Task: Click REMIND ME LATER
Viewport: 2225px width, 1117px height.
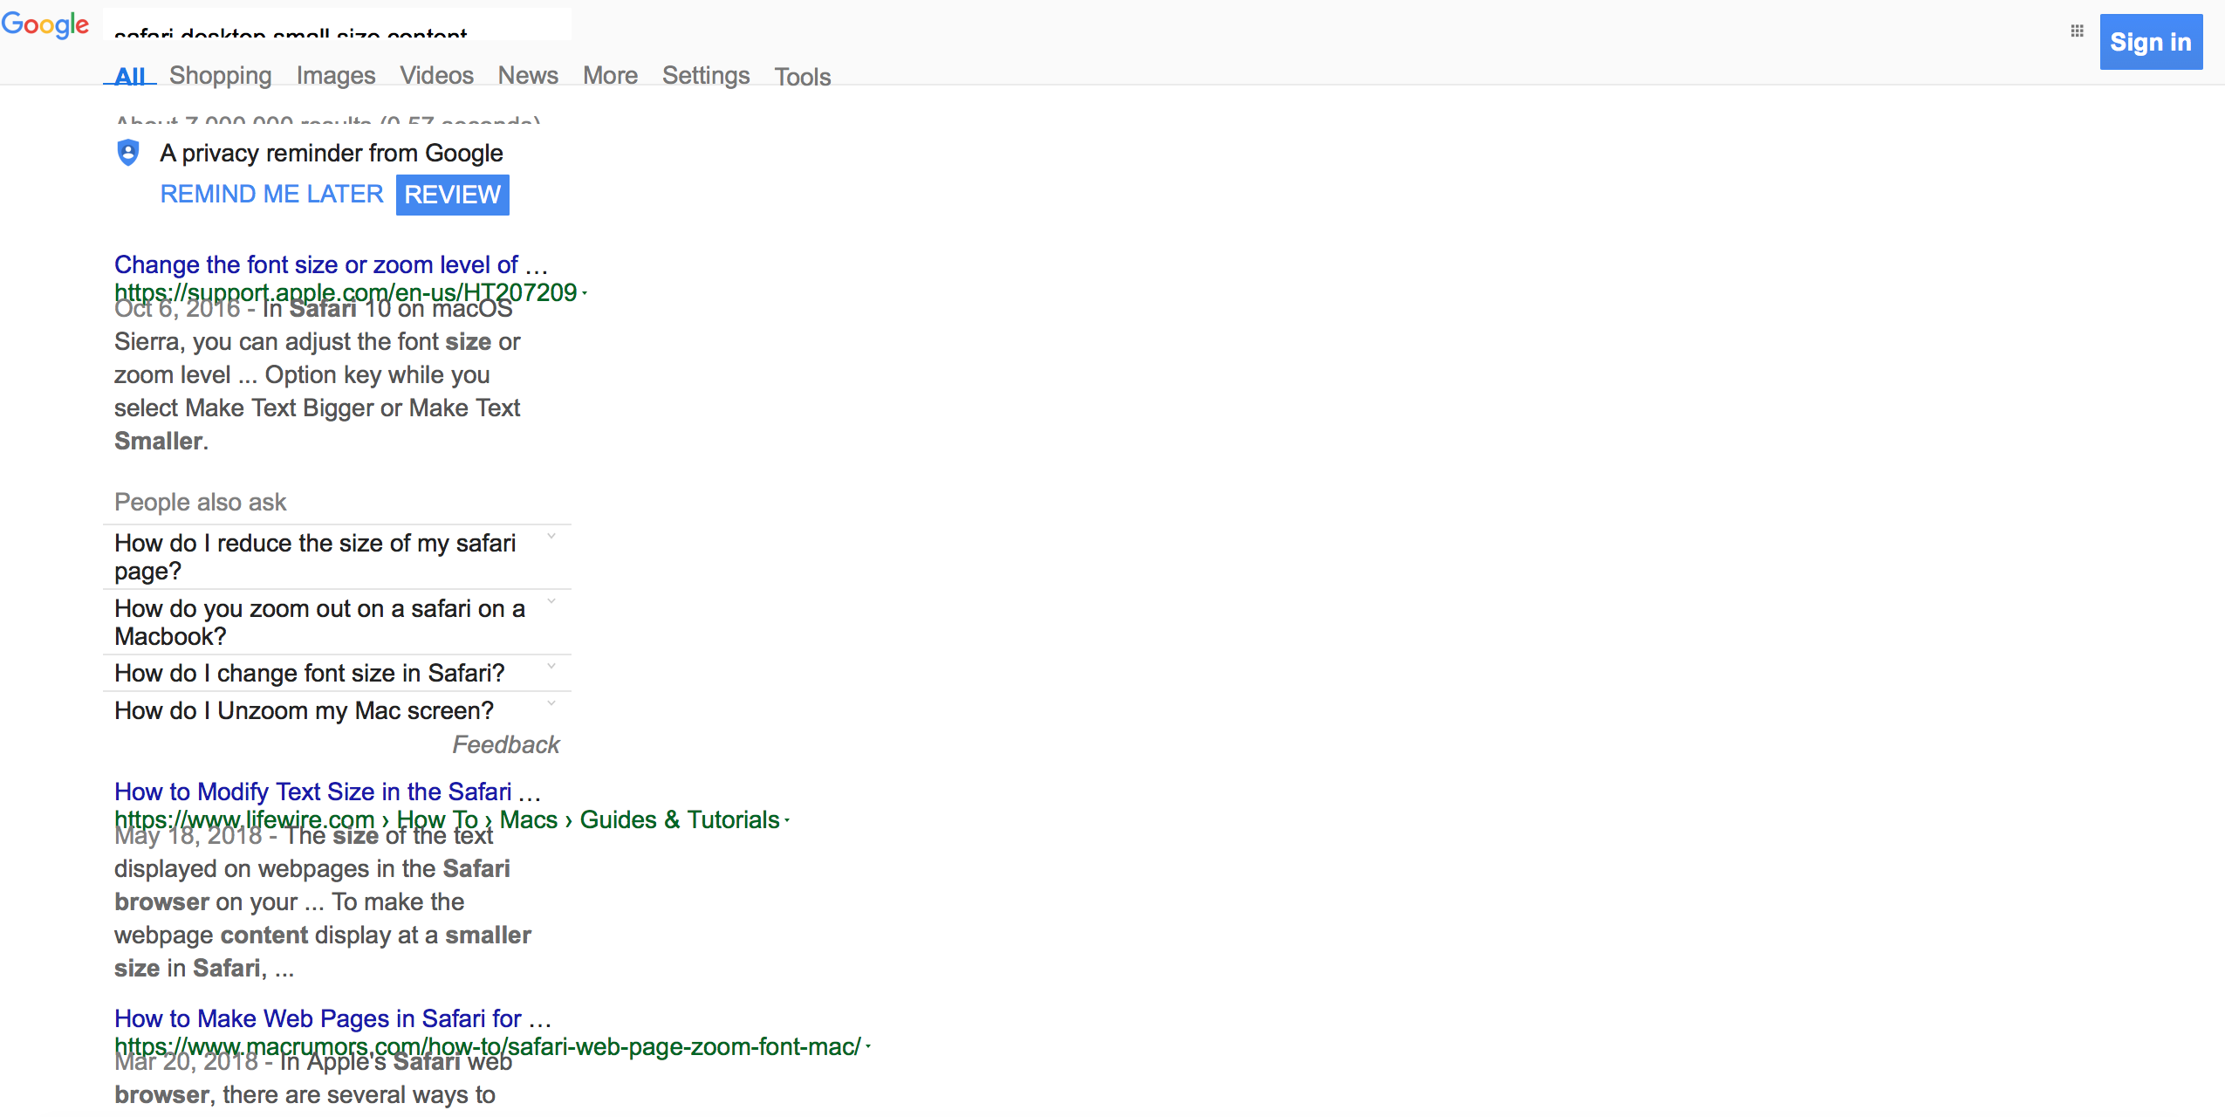Action: pyautogui.click(x=272, y=194)
